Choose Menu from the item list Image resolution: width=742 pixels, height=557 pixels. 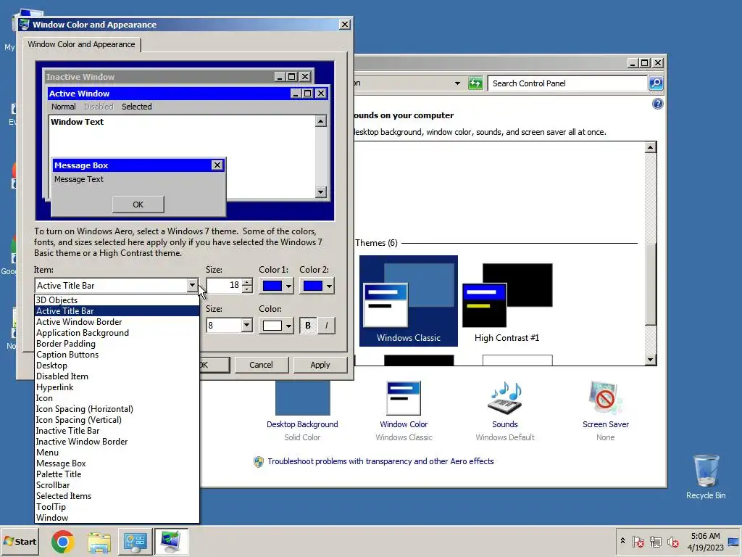click(x=117, y=453)
